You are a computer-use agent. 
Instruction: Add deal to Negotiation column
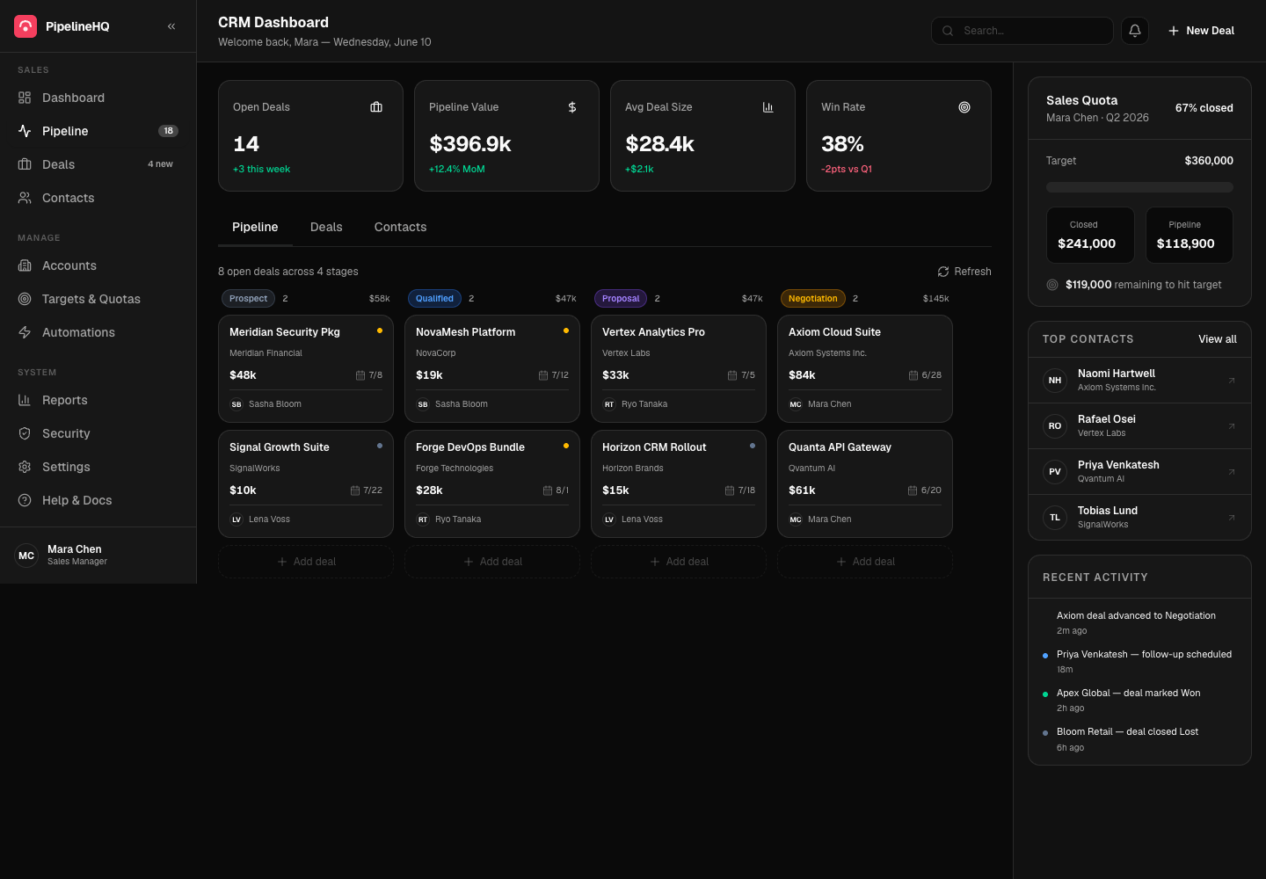pos(865,562)
